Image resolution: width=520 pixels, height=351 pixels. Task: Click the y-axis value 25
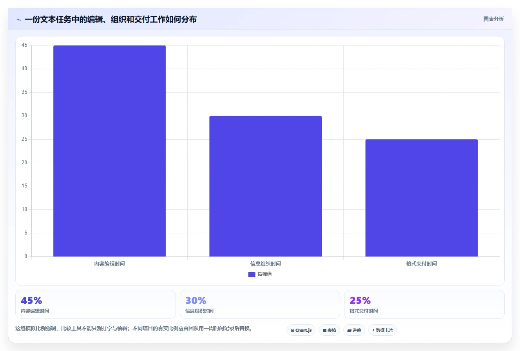click(x=25, y=139)
